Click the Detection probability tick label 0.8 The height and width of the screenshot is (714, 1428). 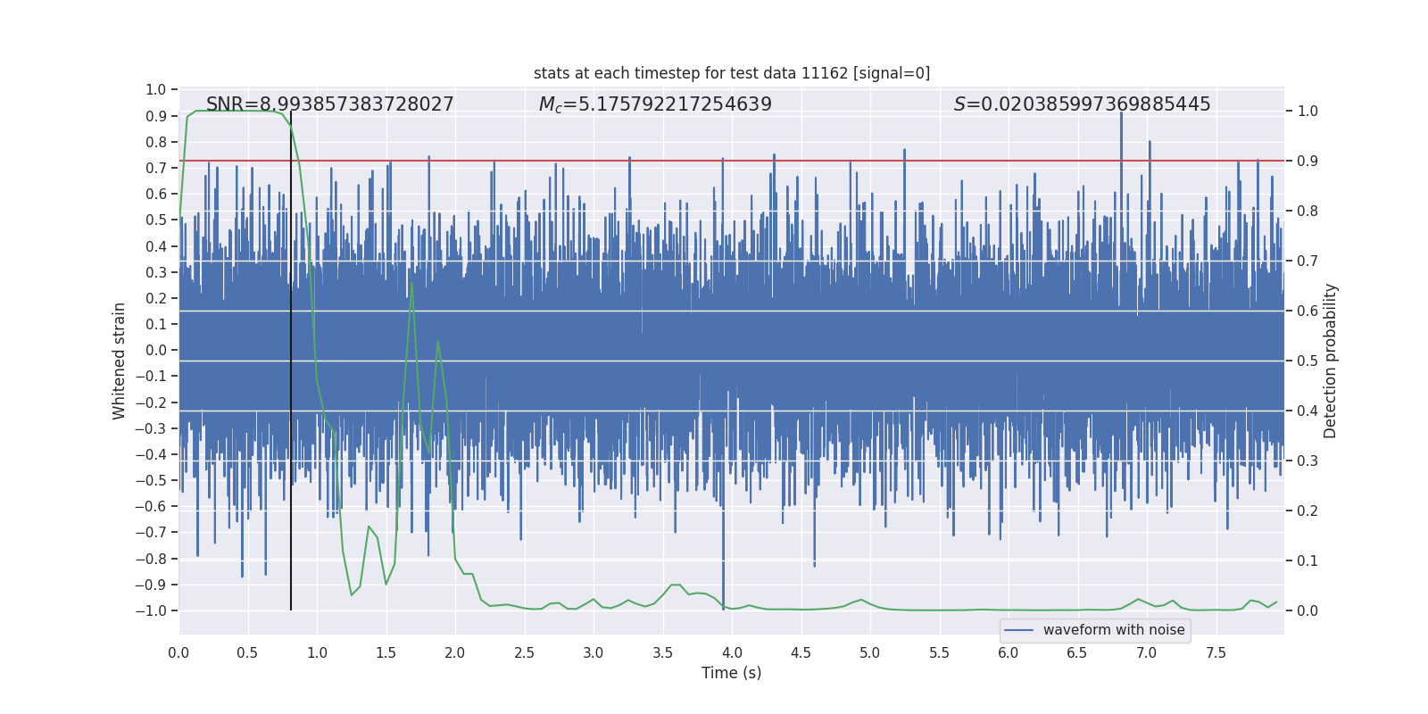(1308, 212)
